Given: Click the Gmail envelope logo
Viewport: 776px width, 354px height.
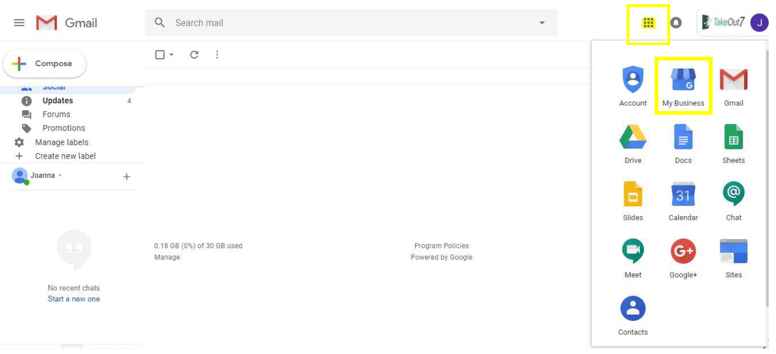Looking at the screenshot, I should (47, 23).
